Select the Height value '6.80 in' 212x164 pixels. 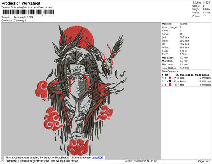pyautogui.click(x=206, y=9)
